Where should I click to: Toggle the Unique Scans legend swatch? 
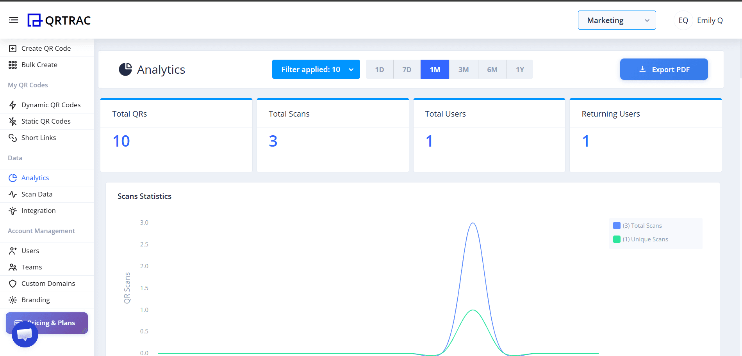(x=617, y=239)
